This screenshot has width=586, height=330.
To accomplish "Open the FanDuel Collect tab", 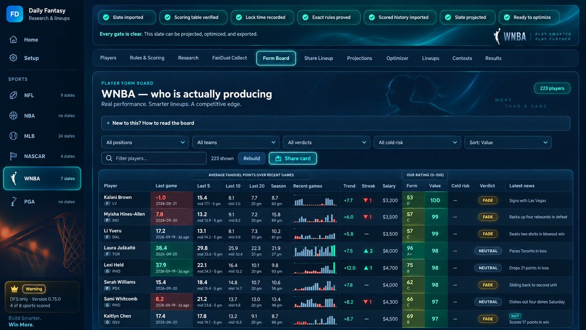I will tap(230, 58).
